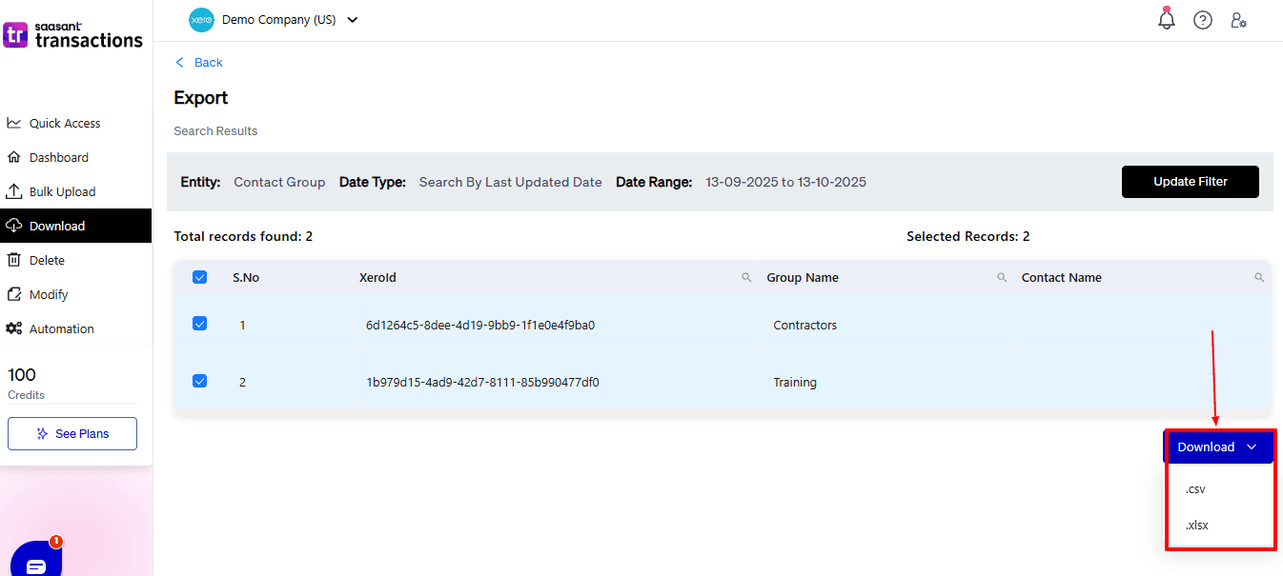Click the XeroId column header
This screenshot has width=1283, height=576.
tap(377, 278)
